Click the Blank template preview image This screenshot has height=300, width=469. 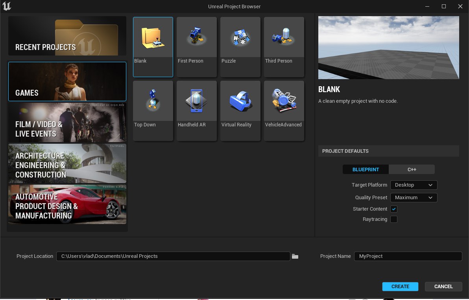(389, 48)
